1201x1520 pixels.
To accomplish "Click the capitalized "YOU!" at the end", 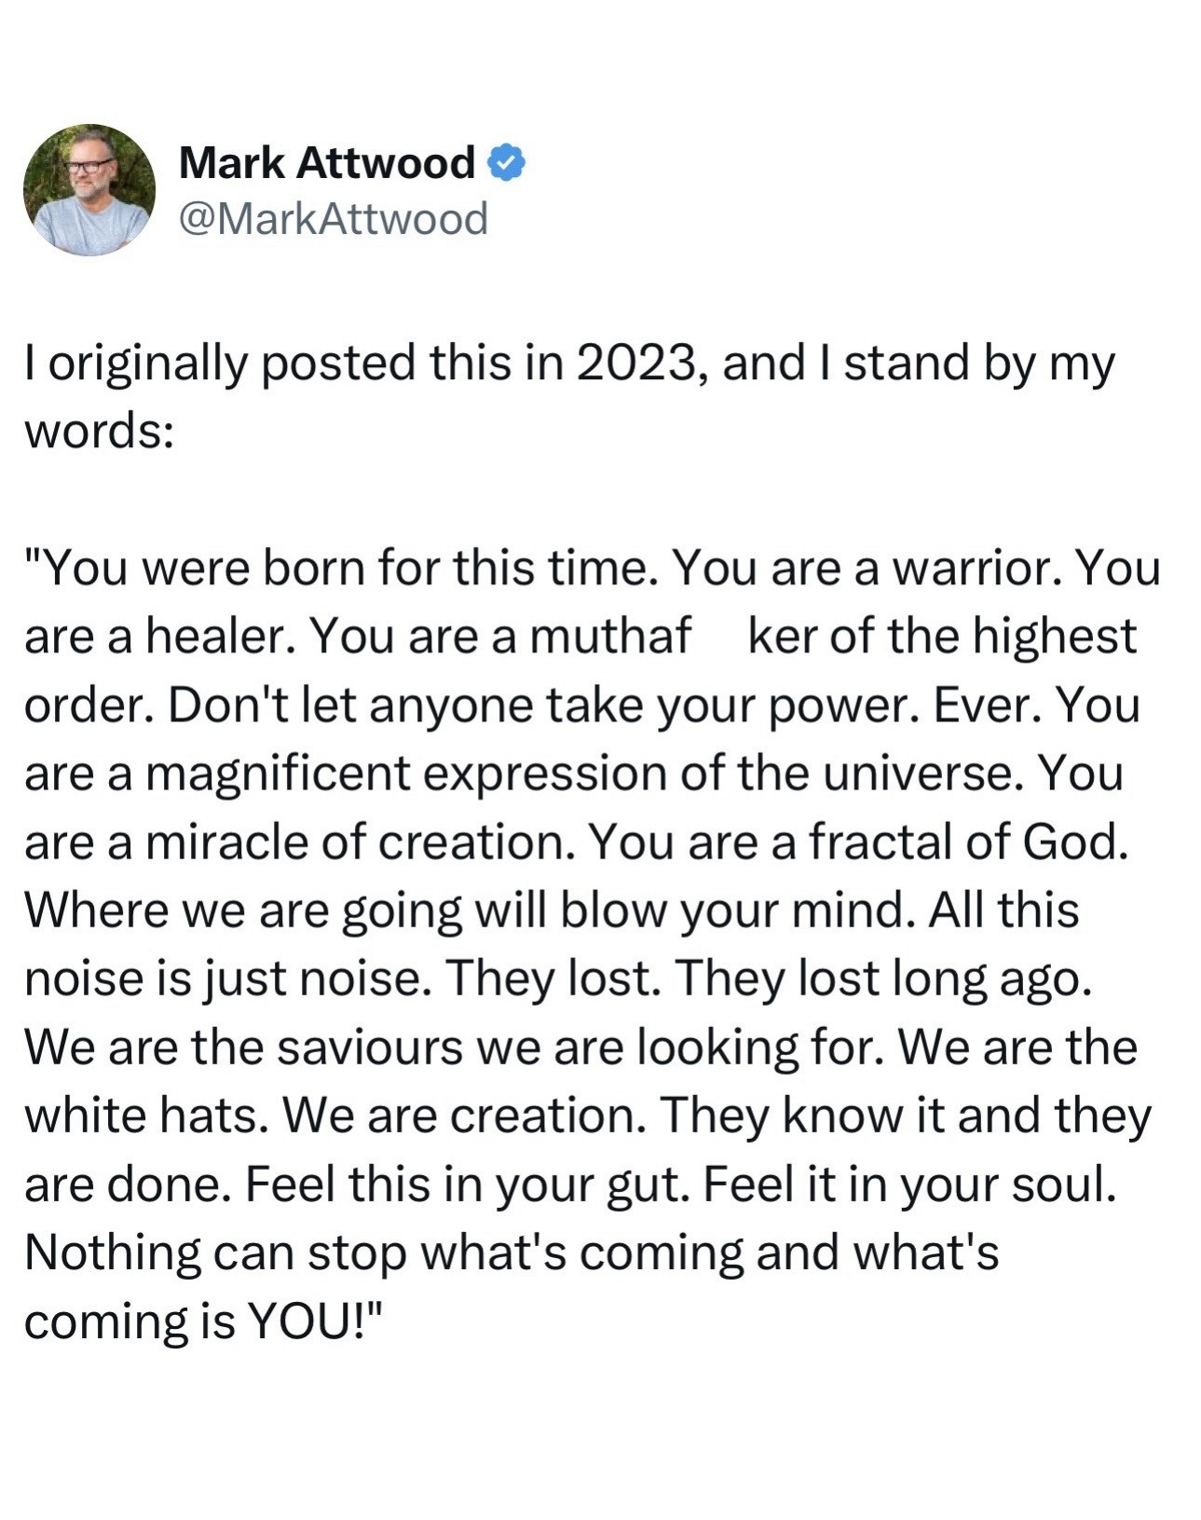I will point(314,1321).
